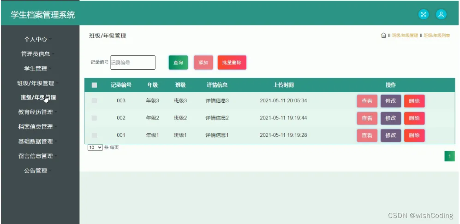Edit record 003 with 修改 button
Image resolution: width=460 pixels, height=224 pixels.
[x=391, y=101]
